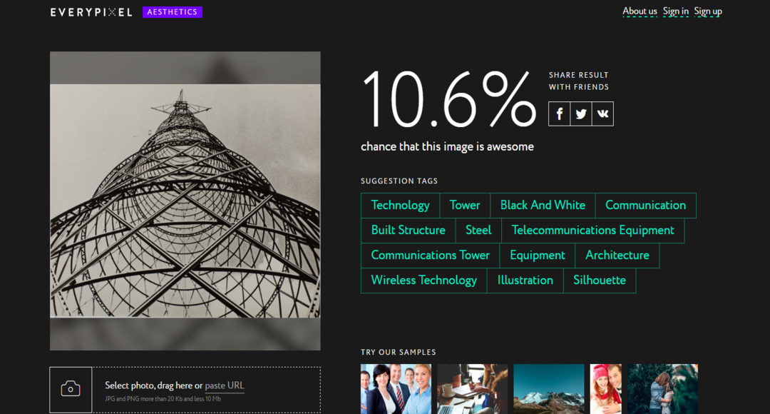Click the Everypixel logo
This screenshot has width=770, height=414.
pyautogui.click(x=91, y=12)
